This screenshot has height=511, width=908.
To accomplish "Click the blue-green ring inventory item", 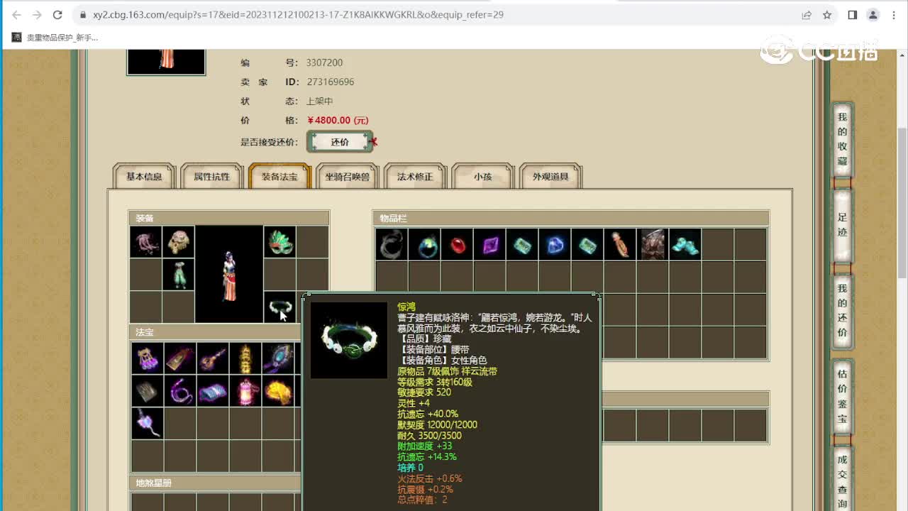I will [424, 244].
